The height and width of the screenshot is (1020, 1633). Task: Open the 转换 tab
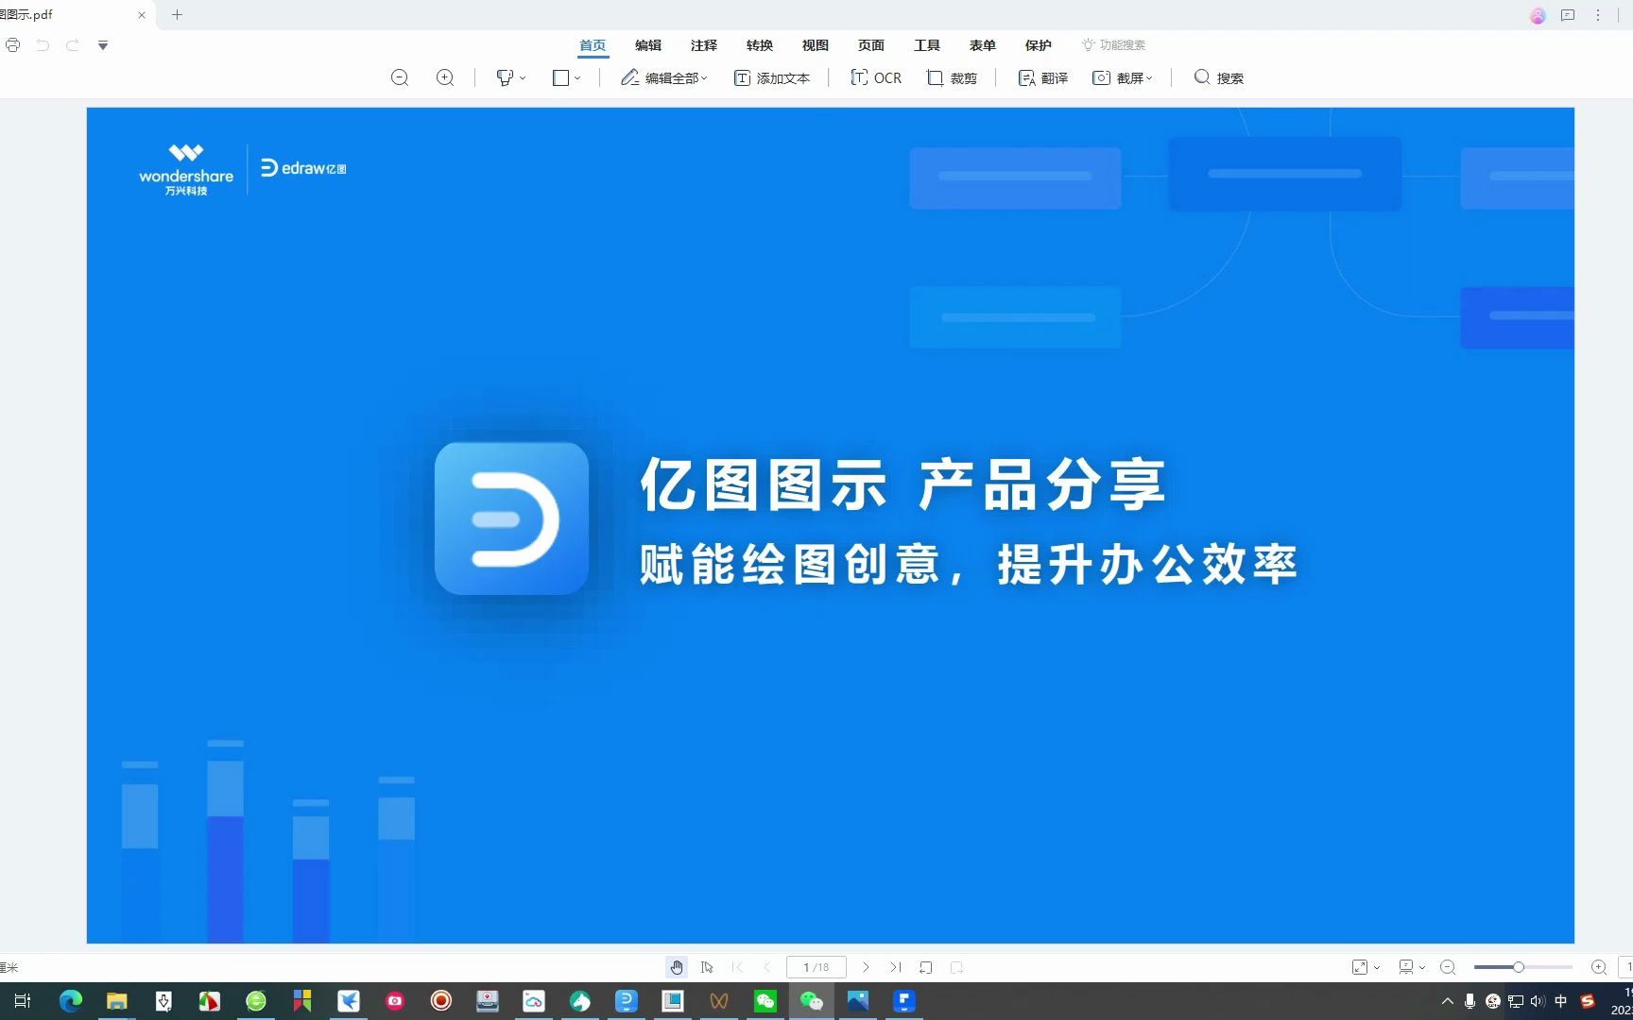760,45
